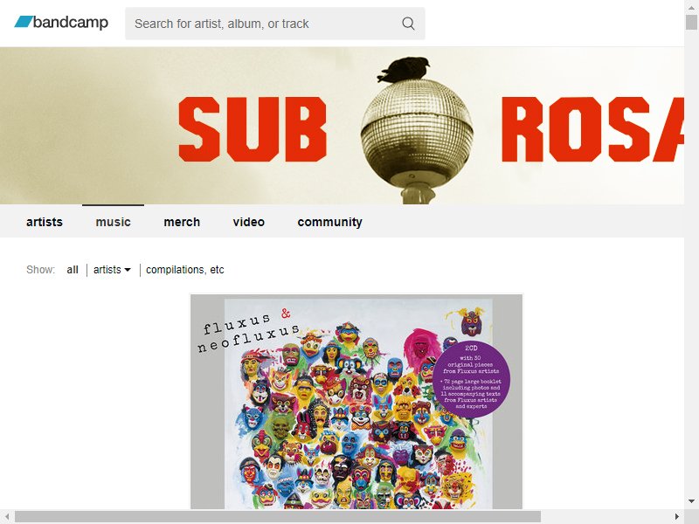The image size is (699, 524).
Task: Filter by compilations, etc
Action: tap(185, 270)
